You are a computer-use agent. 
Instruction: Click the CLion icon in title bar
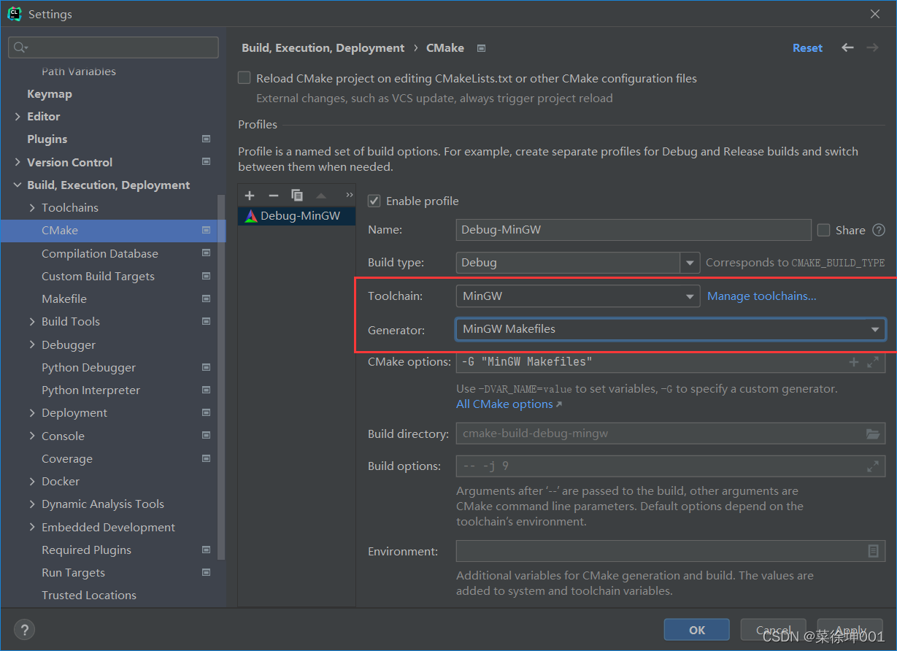15,13
